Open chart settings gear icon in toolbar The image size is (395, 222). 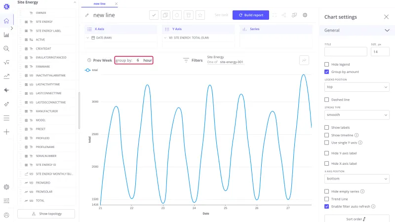tap(305, 15)
